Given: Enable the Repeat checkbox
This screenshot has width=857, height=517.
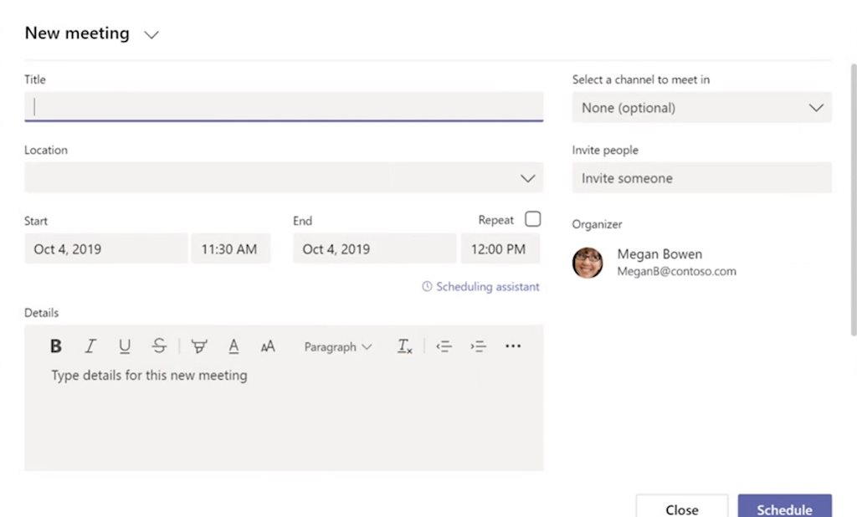Looking at the screenshot, I should (533, 219).
